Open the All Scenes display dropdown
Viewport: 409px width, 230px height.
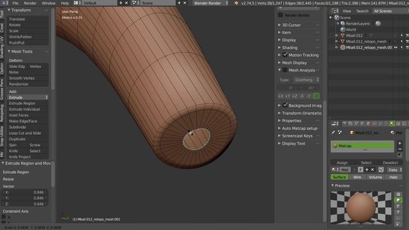click(390, 11)
